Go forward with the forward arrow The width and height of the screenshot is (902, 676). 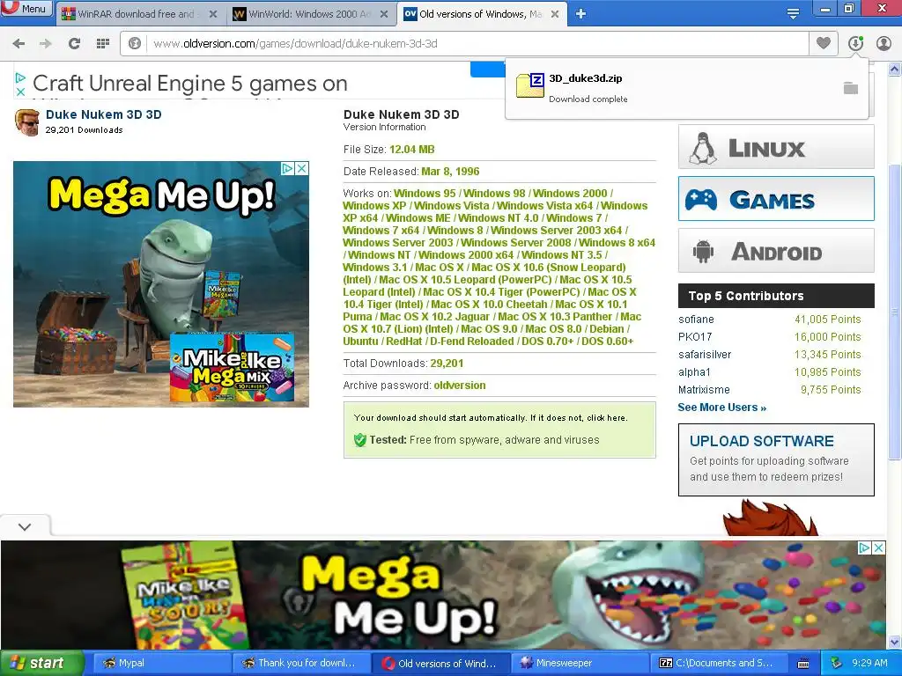pos(46,44)
